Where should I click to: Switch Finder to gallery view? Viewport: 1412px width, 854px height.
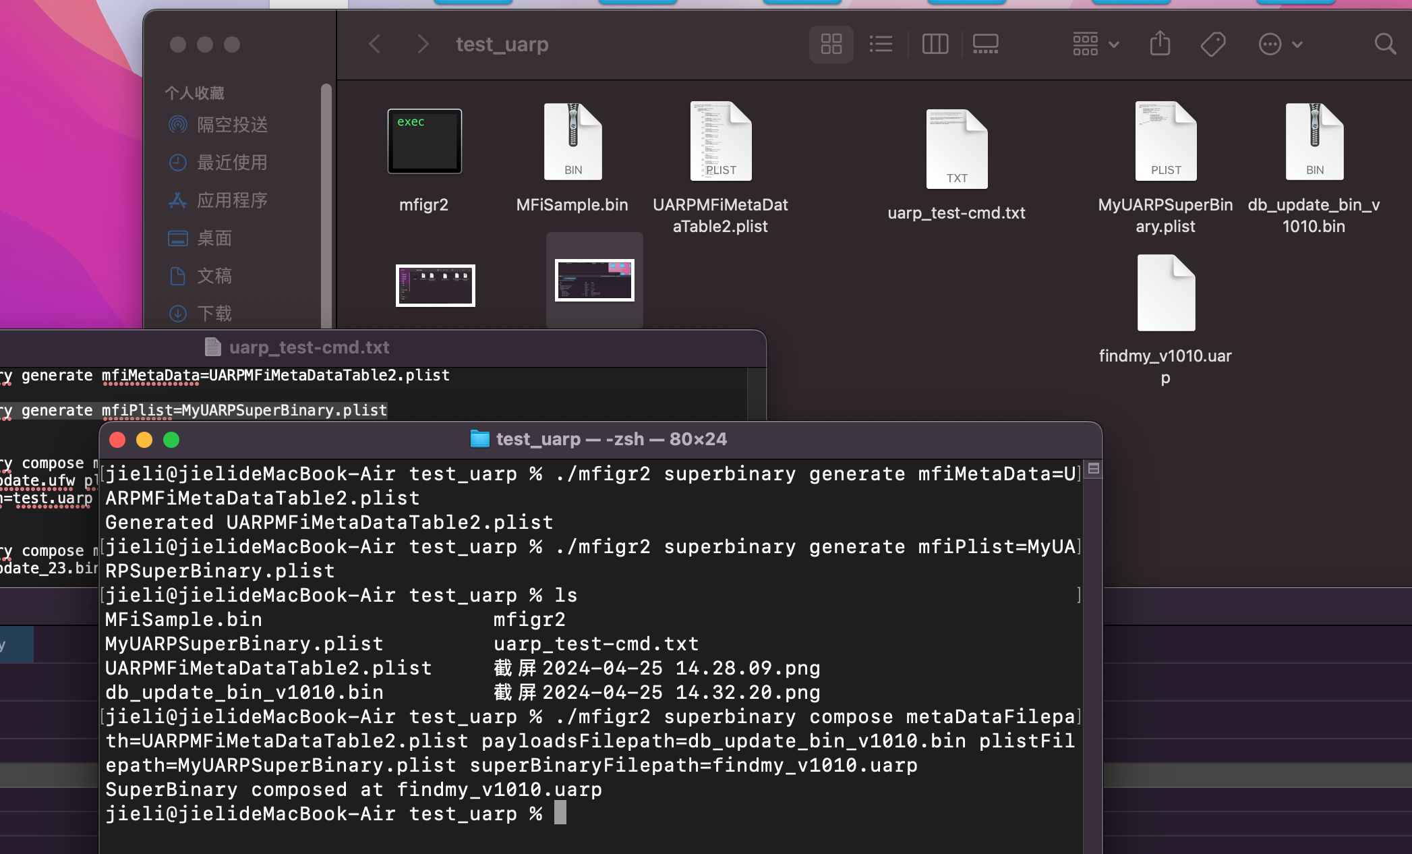click(985, 45)
